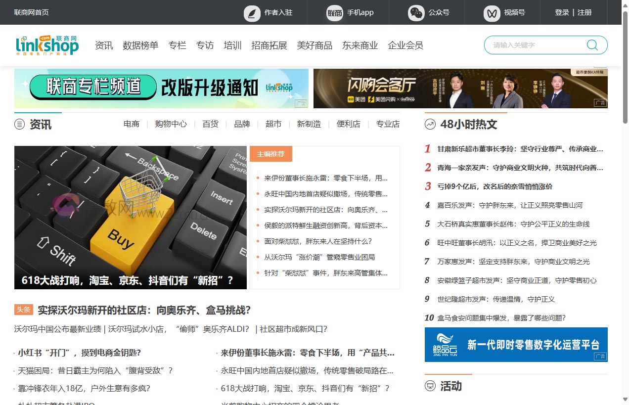Image resolution: width=629 pixels, height=405 pixels.
Task: Click the 登录 link
Action: (562, 12)
